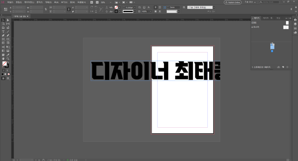The image size is (298, 161).
Task: Switch to the 레이어 (Layers) panel tab
Action: pyautogui.click(x=266, y=18)
